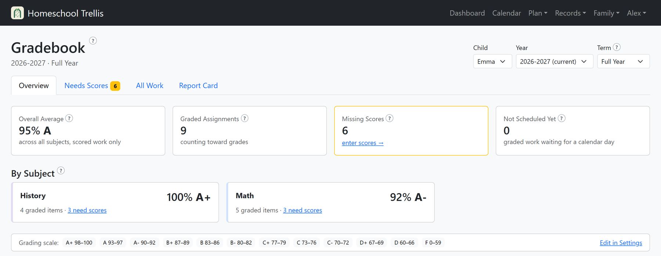Click the B+ 87–89 grading scale chip
Image resolution: width=661 pixels, height=256 pixels.
pyautogui.click(x=178, y=242)
